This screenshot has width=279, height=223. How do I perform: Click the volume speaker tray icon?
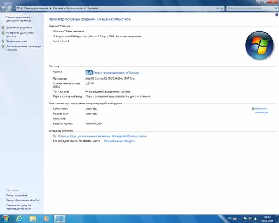point(256,219)
